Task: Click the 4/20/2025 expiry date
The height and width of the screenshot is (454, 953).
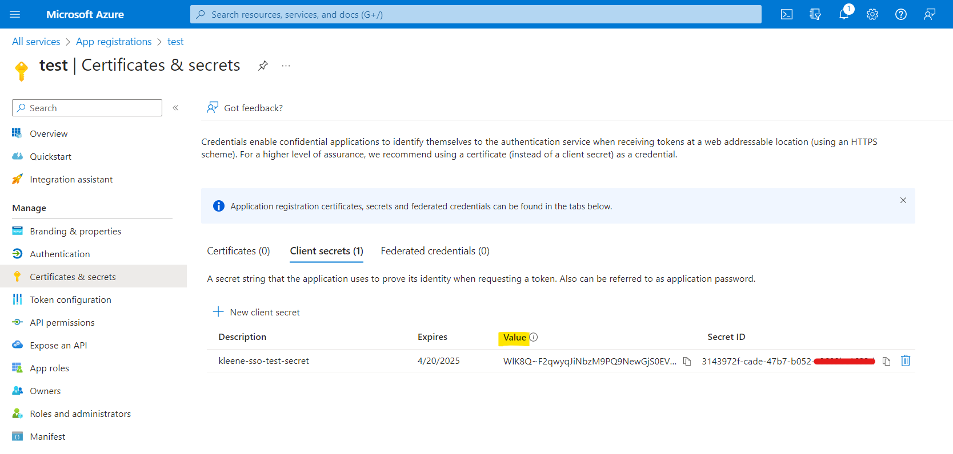Action: 438,361
